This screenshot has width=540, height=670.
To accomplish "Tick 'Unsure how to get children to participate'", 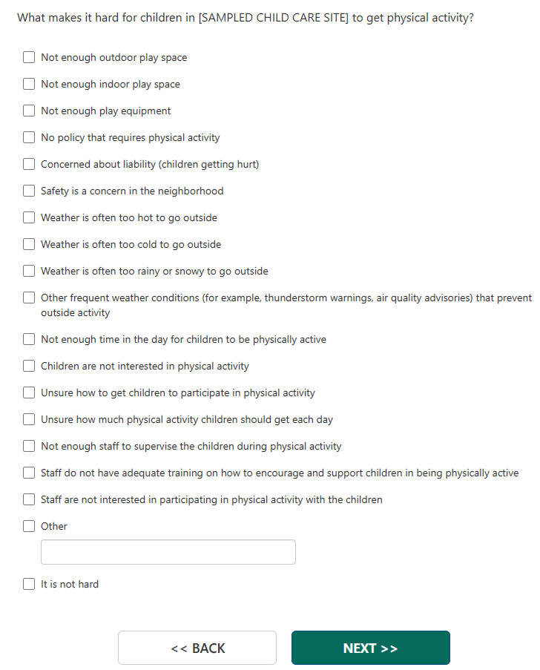I will [29, 393].
